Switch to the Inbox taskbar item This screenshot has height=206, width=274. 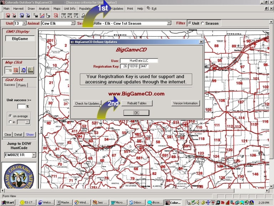pos(137,202)
